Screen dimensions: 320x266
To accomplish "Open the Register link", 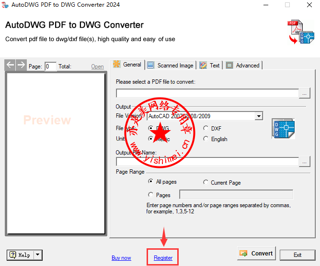I will 163,258.
